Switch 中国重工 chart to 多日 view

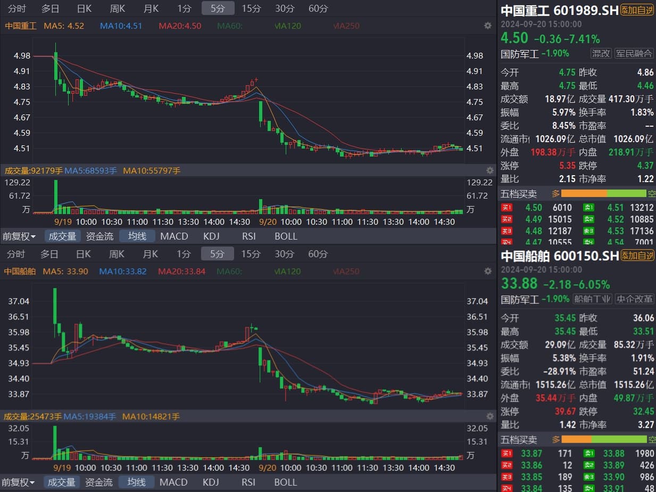coord(50,9)
